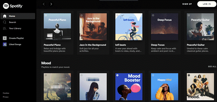Viewport: 217px width, 102px height.
Task: Click the Spotify logo
Action: tap(13, 6)
